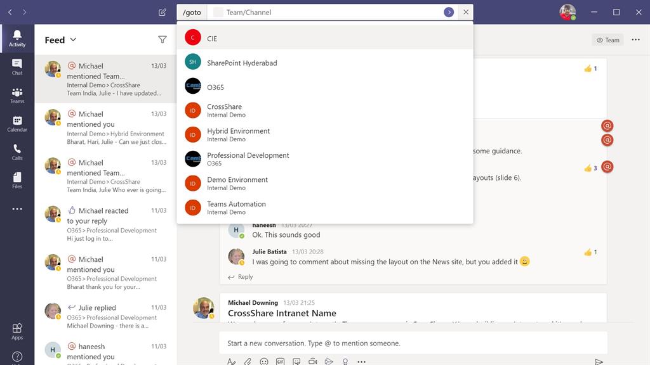Insert a GIF via Giphy icon
This screenshot has height=365, width=650.
point(280,362)
